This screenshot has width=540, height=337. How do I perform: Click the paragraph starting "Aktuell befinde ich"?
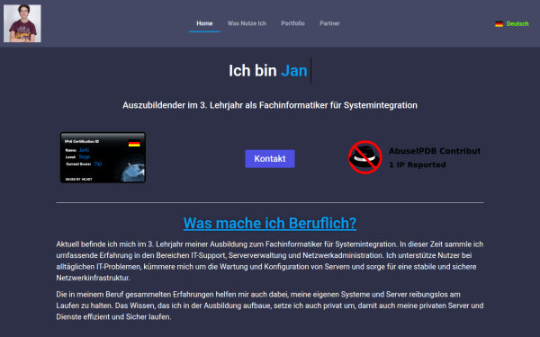point(270,261)
